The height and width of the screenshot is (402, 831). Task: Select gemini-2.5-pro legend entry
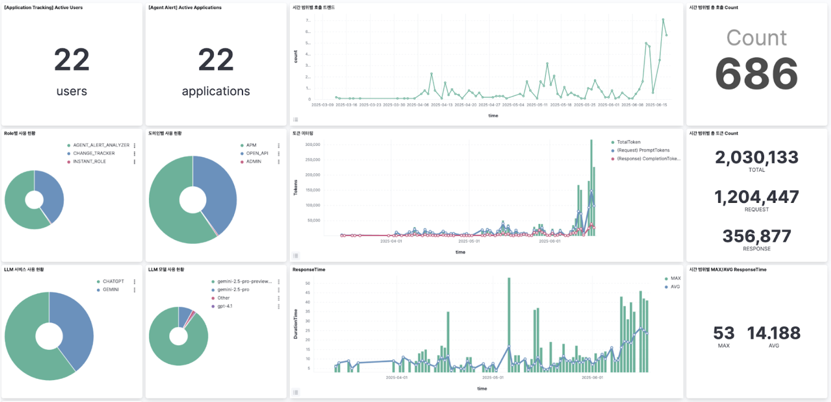[233, 290]
